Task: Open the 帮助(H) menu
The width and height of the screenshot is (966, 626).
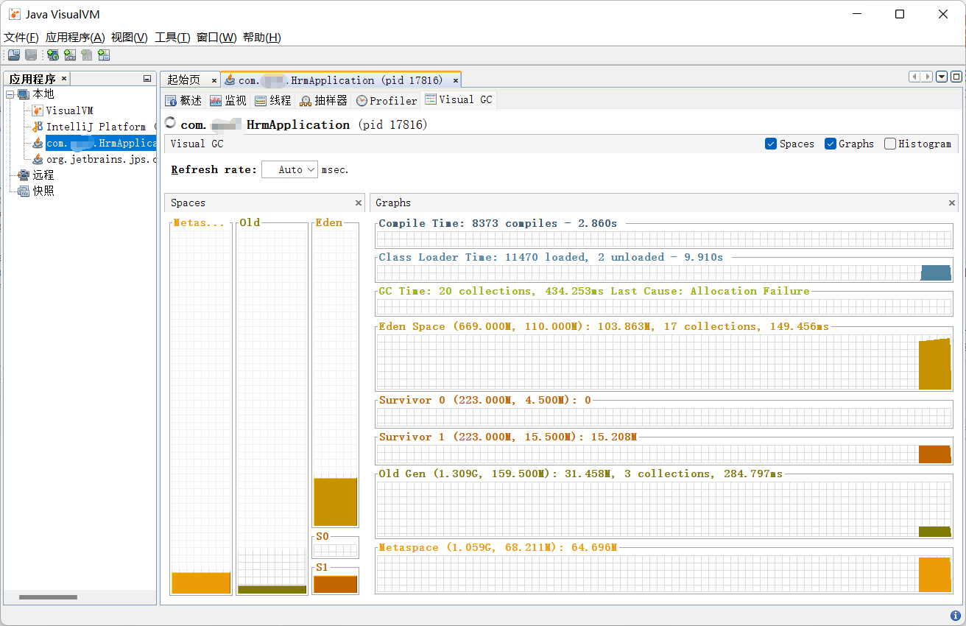Action: (x=262, y=38)
